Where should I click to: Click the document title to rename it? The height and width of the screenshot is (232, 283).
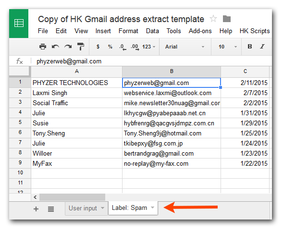[121, 19]
